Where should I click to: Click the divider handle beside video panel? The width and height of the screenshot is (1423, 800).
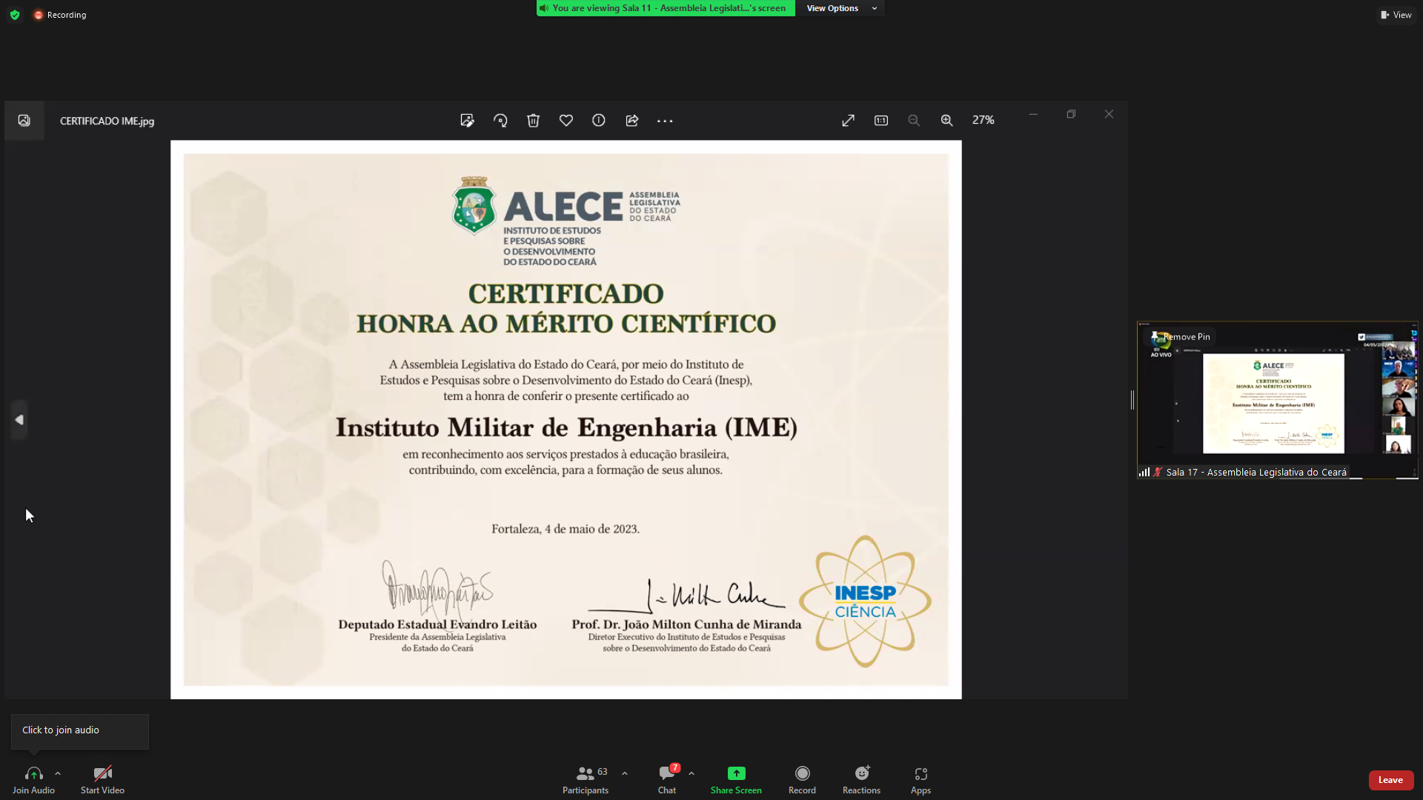click(1132, 400)
